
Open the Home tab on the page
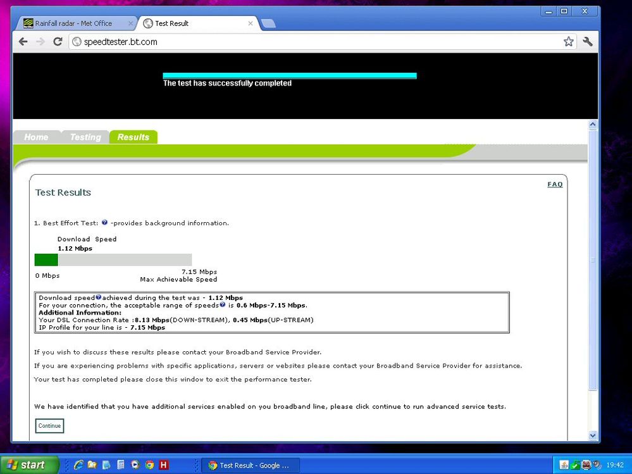[x=36, y=137]
